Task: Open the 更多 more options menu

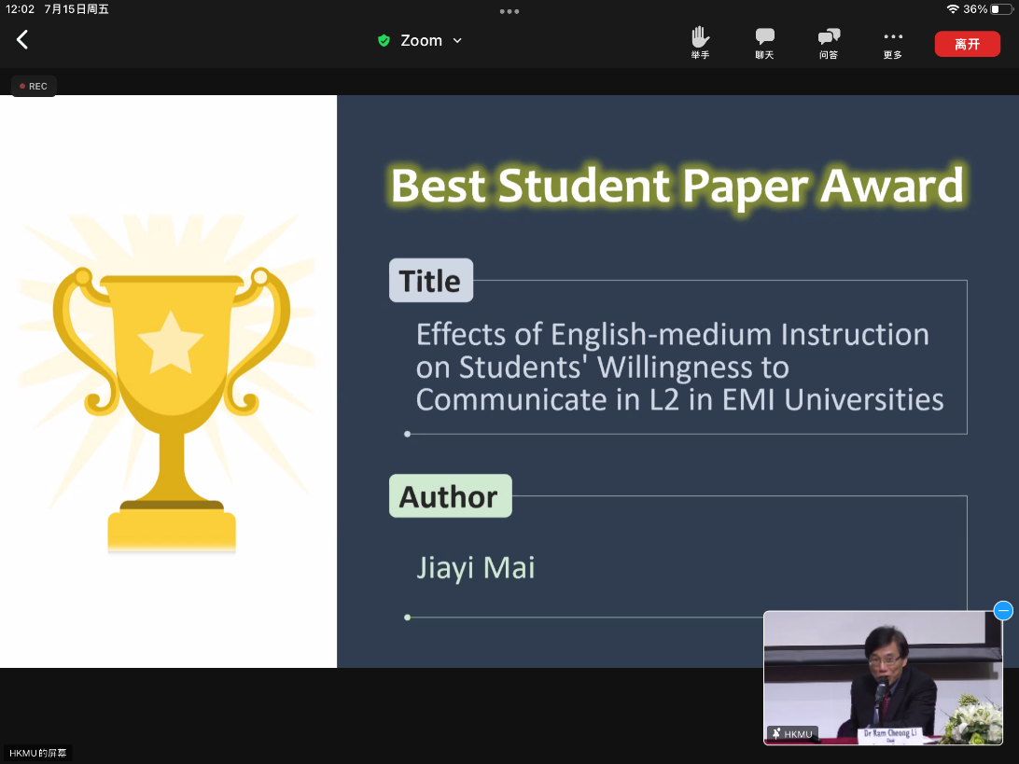Action: click(x=893, y=43)
